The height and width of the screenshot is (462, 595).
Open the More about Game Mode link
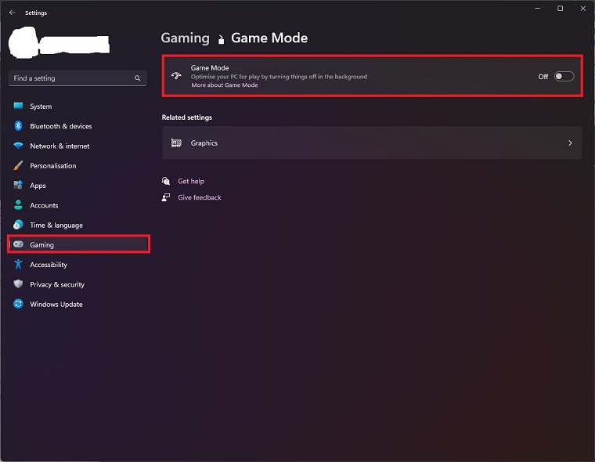click(224, 85)
